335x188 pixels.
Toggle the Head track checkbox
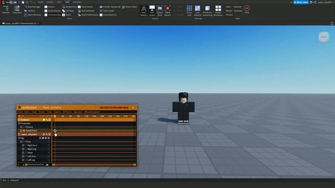[x=23, y=152]
